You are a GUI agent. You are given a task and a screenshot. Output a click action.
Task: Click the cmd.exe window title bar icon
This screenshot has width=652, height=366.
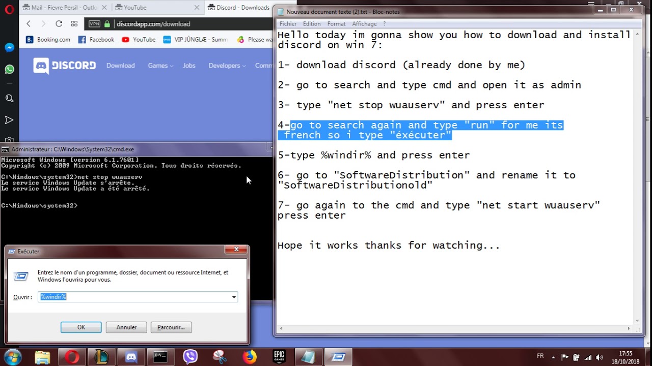(x=5, y=149)
